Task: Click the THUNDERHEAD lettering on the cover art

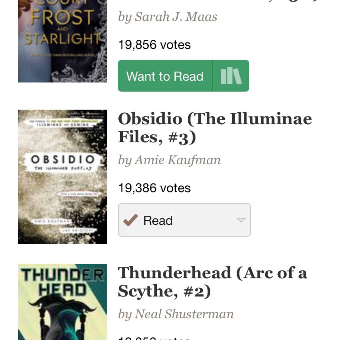Action: point(62,282)
